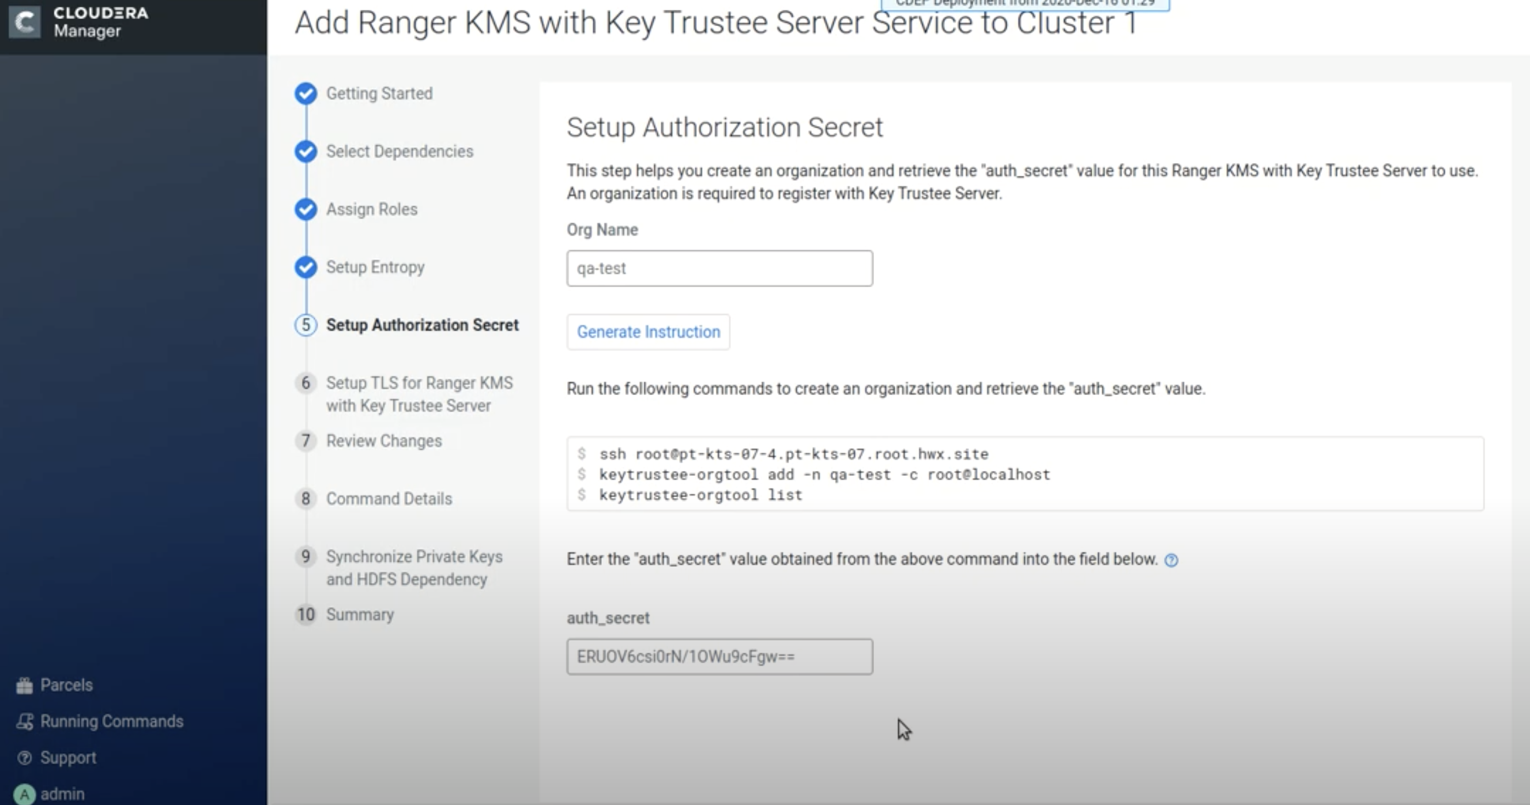Click the "This step helps you create" description
The width and height of the screenshot is (1530, 805).
1023,182
